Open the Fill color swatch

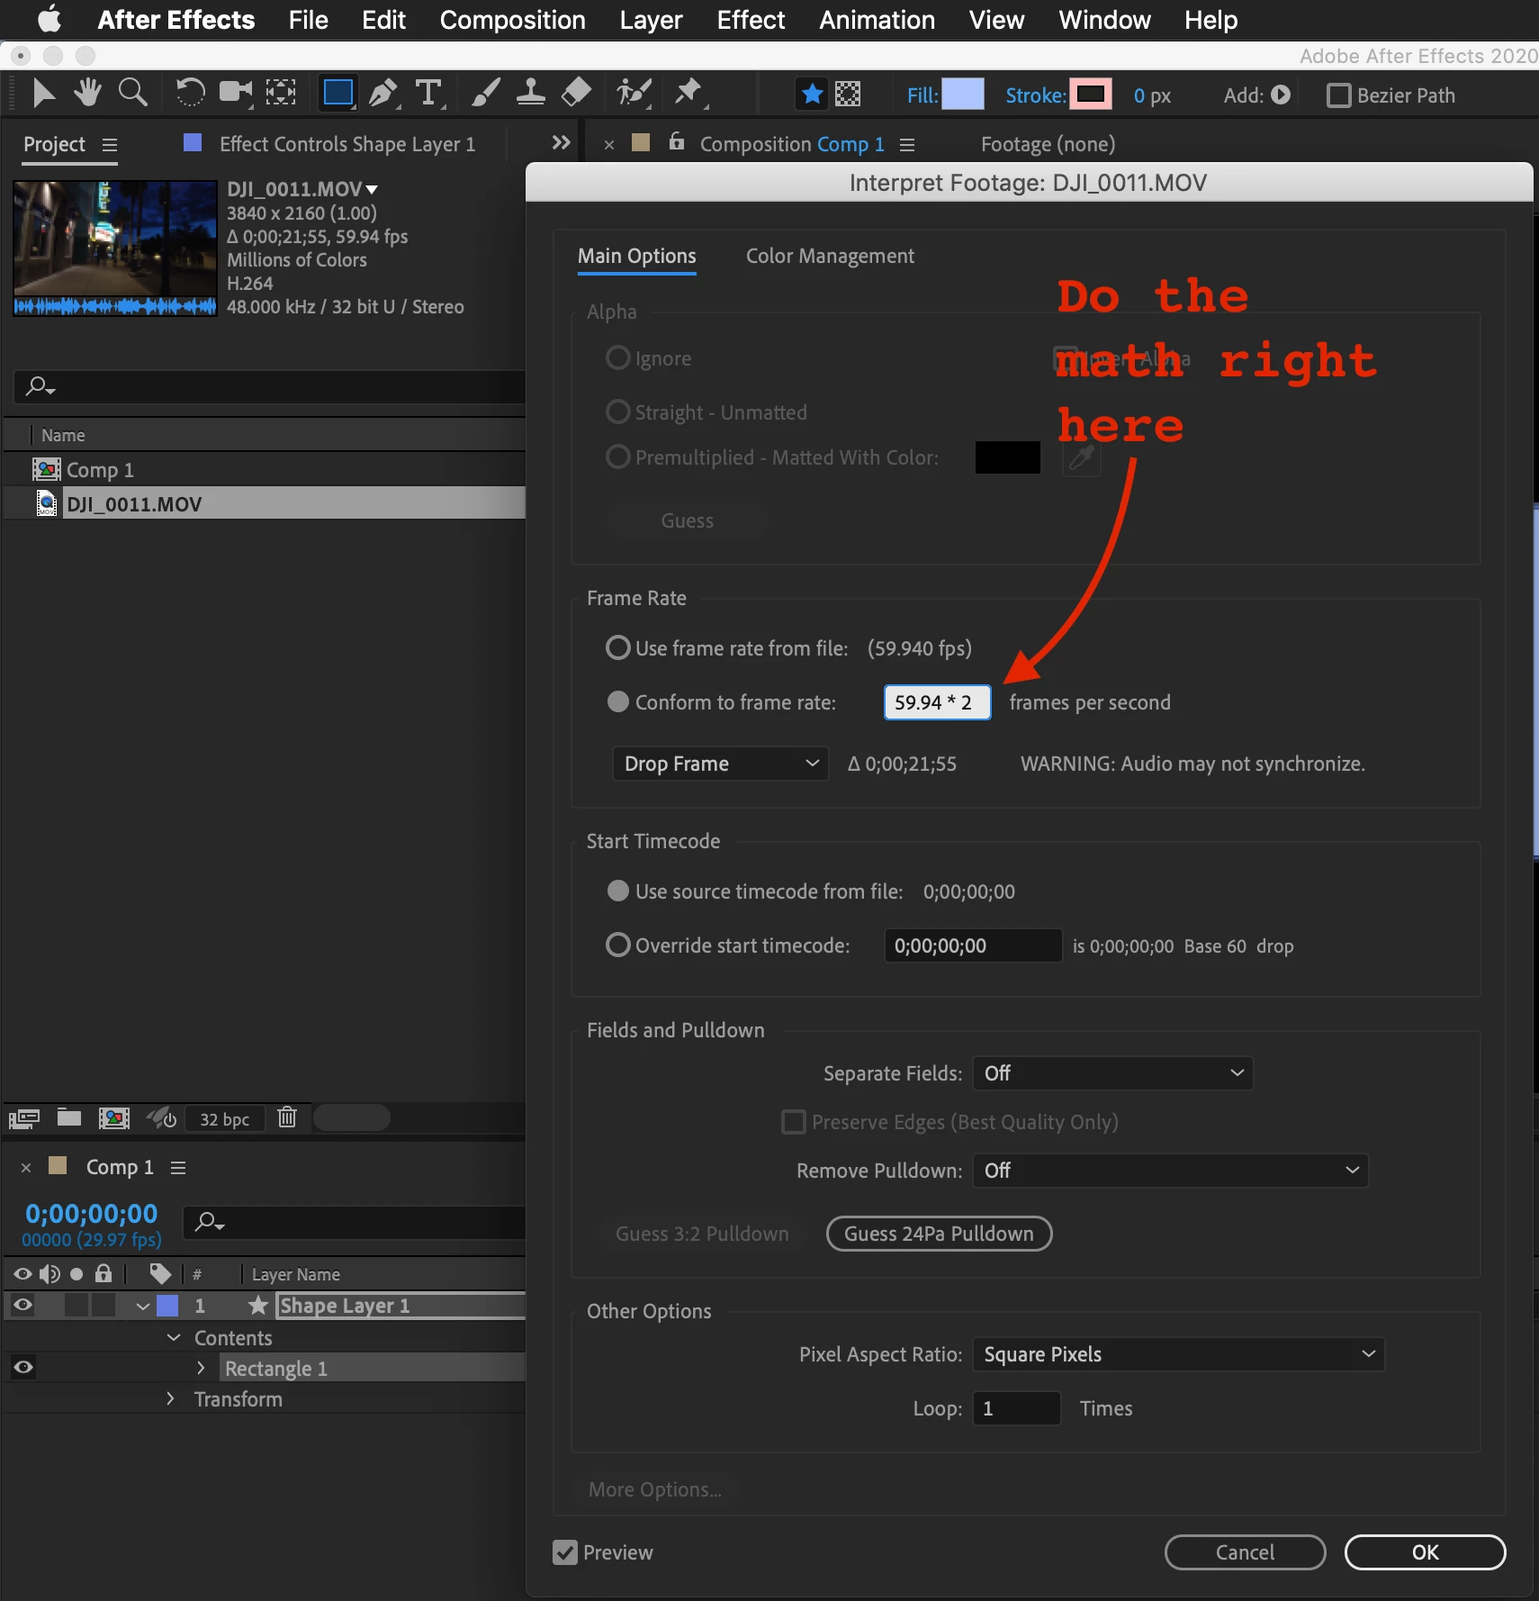click(x=963, y=94)
